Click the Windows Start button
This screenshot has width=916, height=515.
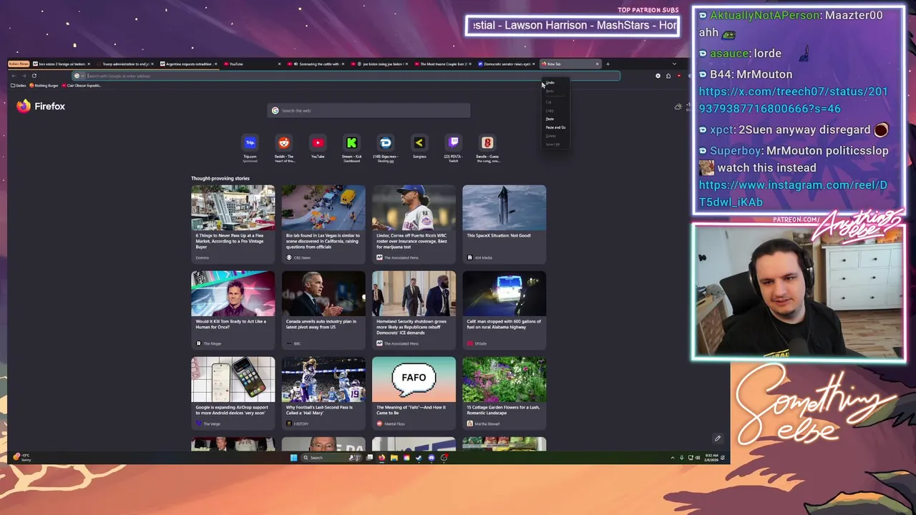[293, 458]
